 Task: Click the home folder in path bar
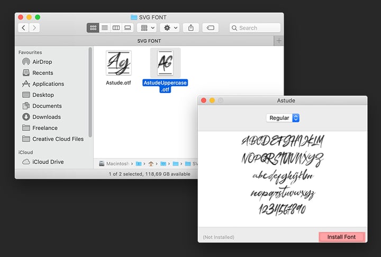(x=151, y=164)
